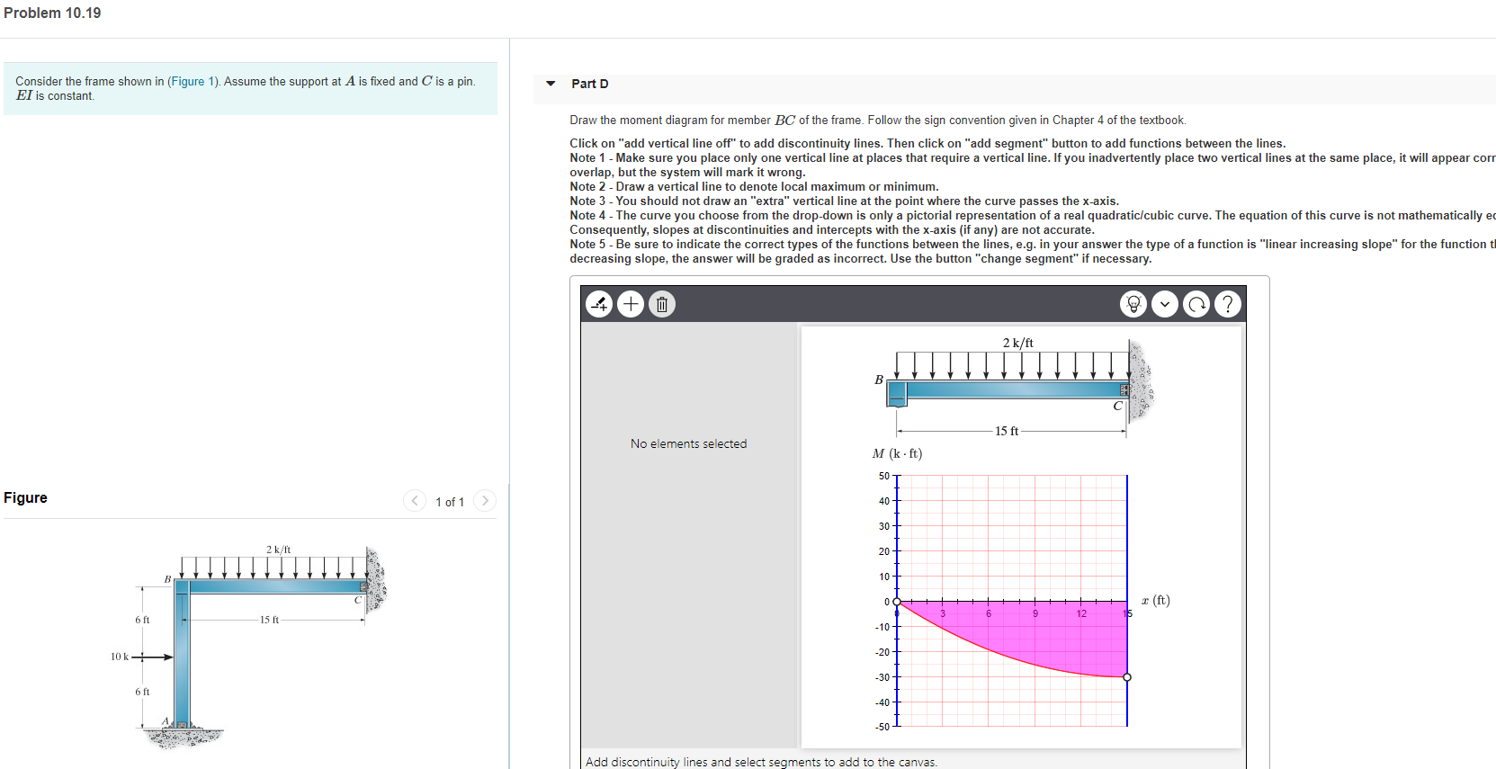Click the 'x (ft)' axis label
Viewport: 1496px width, 769px height.
[1155, 600]
